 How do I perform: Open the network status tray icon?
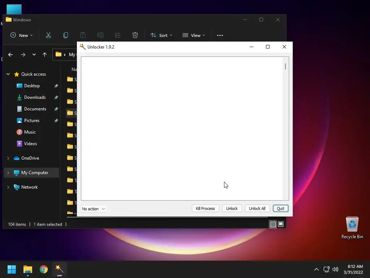click(x=327, y=269)
